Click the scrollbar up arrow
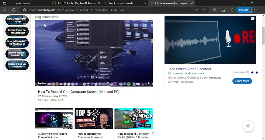The image size is (265, 140). 263,16
